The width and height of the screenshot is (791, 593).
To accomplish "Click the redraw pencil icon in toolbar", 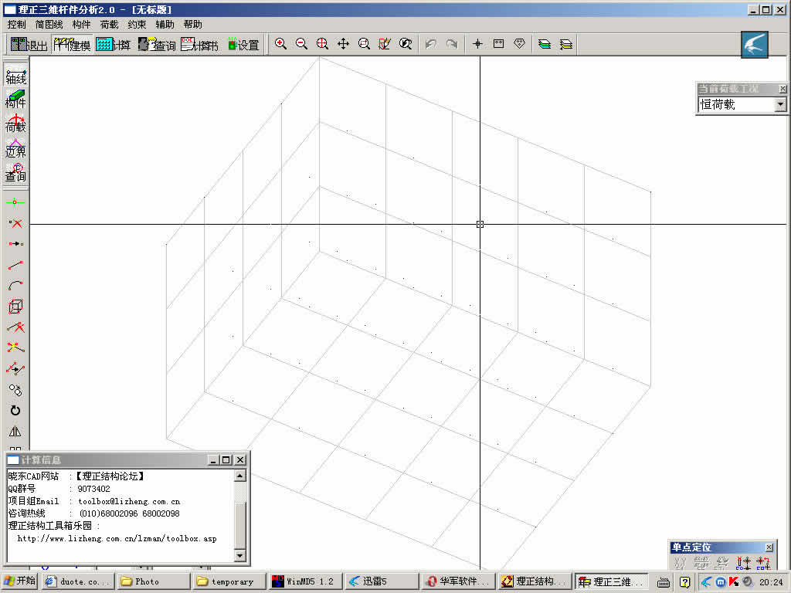I will 385,44.
